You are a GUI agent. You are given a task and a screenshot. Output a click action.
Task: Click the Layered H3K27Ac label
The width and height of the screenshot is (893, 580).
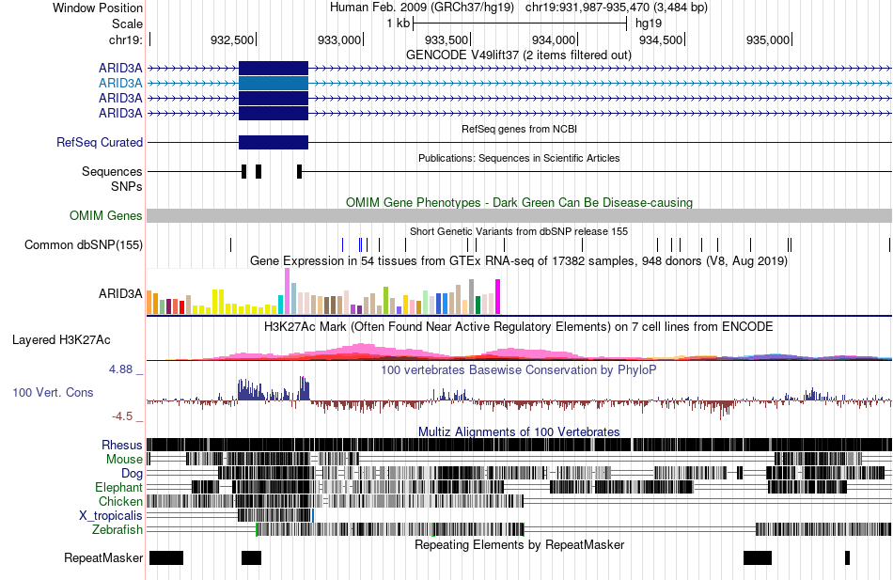[x=61, y=340]
